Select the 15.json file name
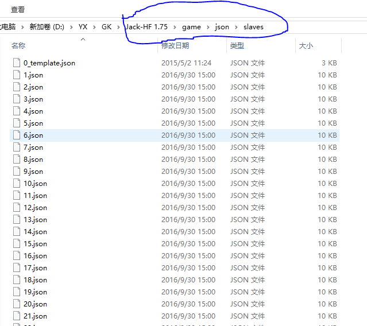This screenshot has height=326, width=367. pyautogui.click(x=36, y=244)
